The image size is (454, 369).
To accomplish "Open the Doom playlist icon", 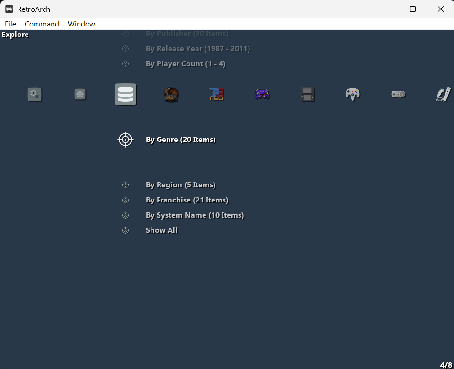I will 171,95.
